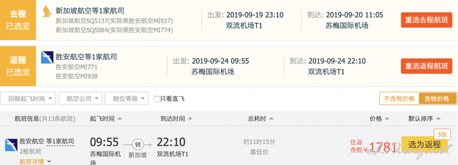Viewport: 458px width, 165px height.
Task: Click the SilkAir logo in return section
Action: (x=47, y=58)
